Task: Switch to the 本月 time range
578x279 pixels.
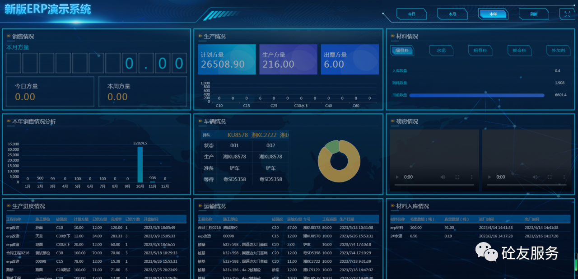Action: [x=452, y=14]
